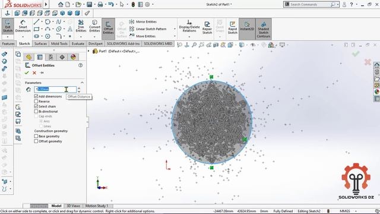Open the Motion Study 1 tab
This screenshot has height=214, width=380.
pos(97,206)
